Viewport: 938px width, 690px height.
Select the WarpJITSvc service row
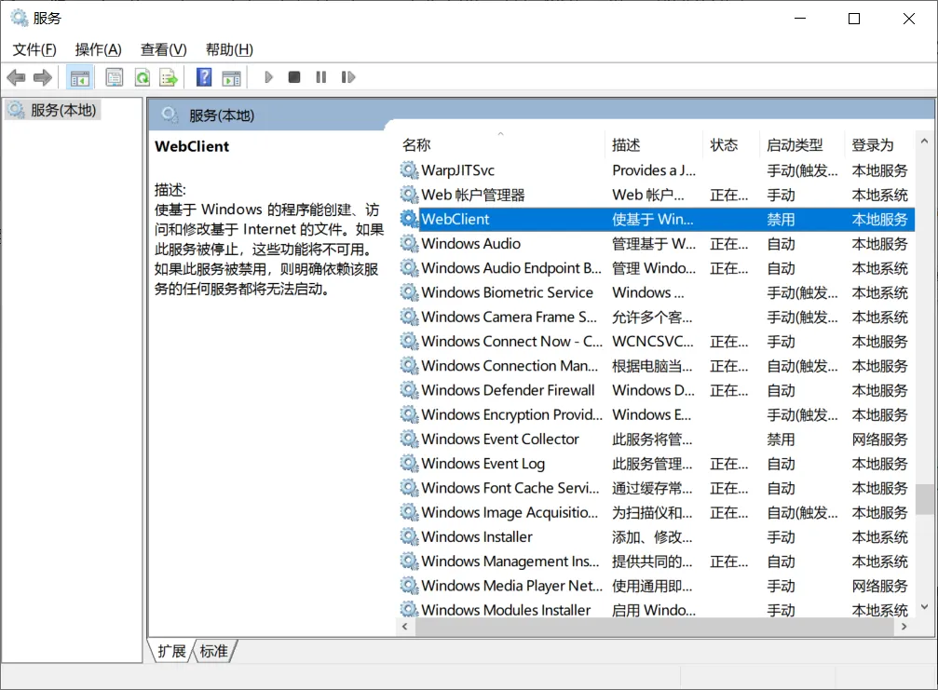[x=656, y=170]
